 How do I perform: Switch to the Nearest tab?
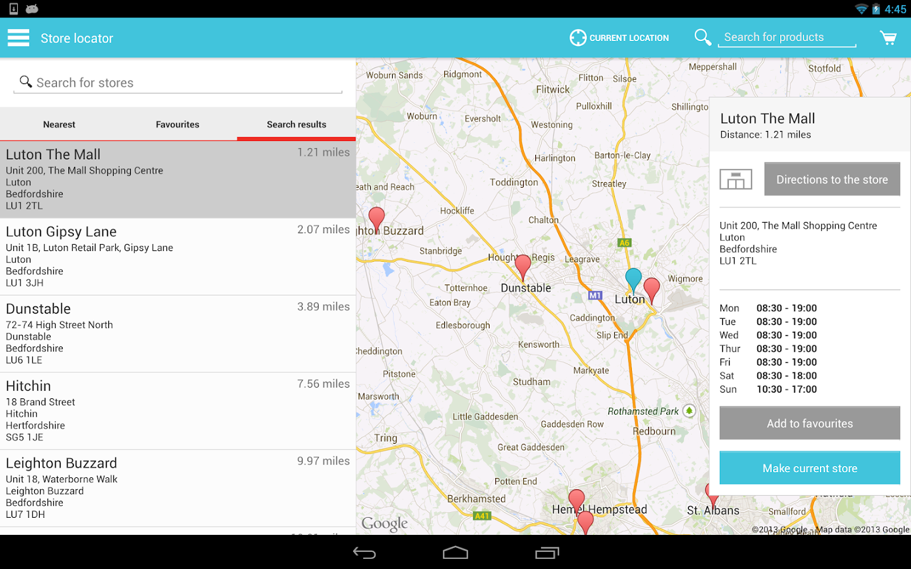[x=59, y=124]
